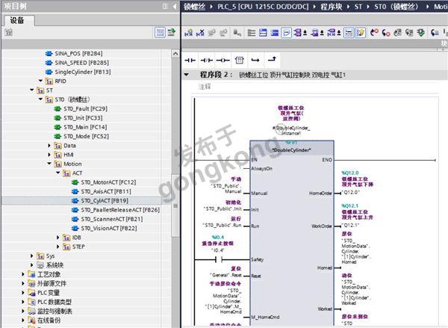Insert an empty box instruction
Viewport: 448px width, 328px height.
[x=239, y=60]
